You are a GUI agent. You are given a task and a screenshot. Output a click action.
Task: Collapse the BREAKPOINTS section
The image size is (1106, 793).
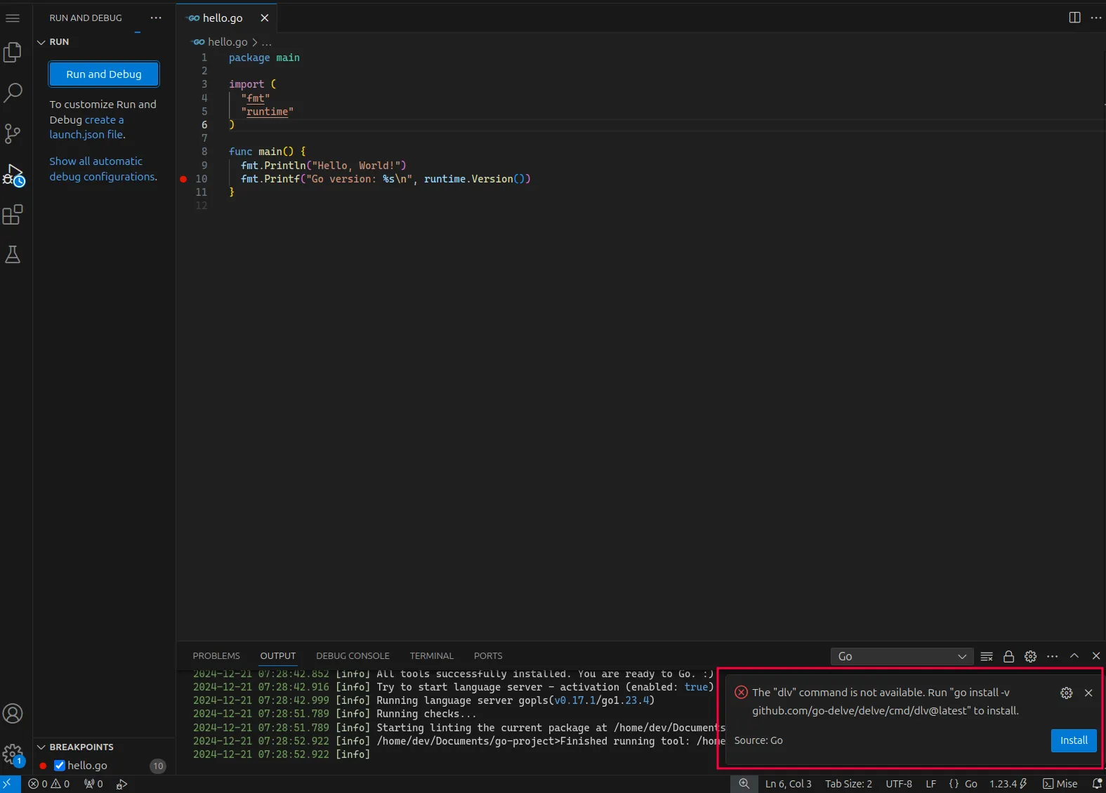41,747
